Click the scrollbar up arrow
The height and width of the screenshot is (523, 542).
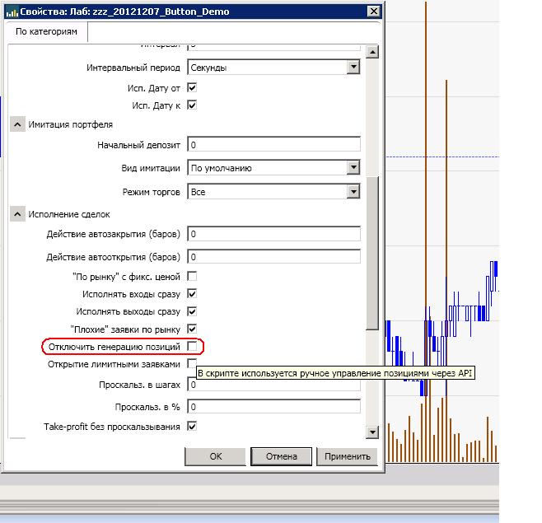pos(371,52)
